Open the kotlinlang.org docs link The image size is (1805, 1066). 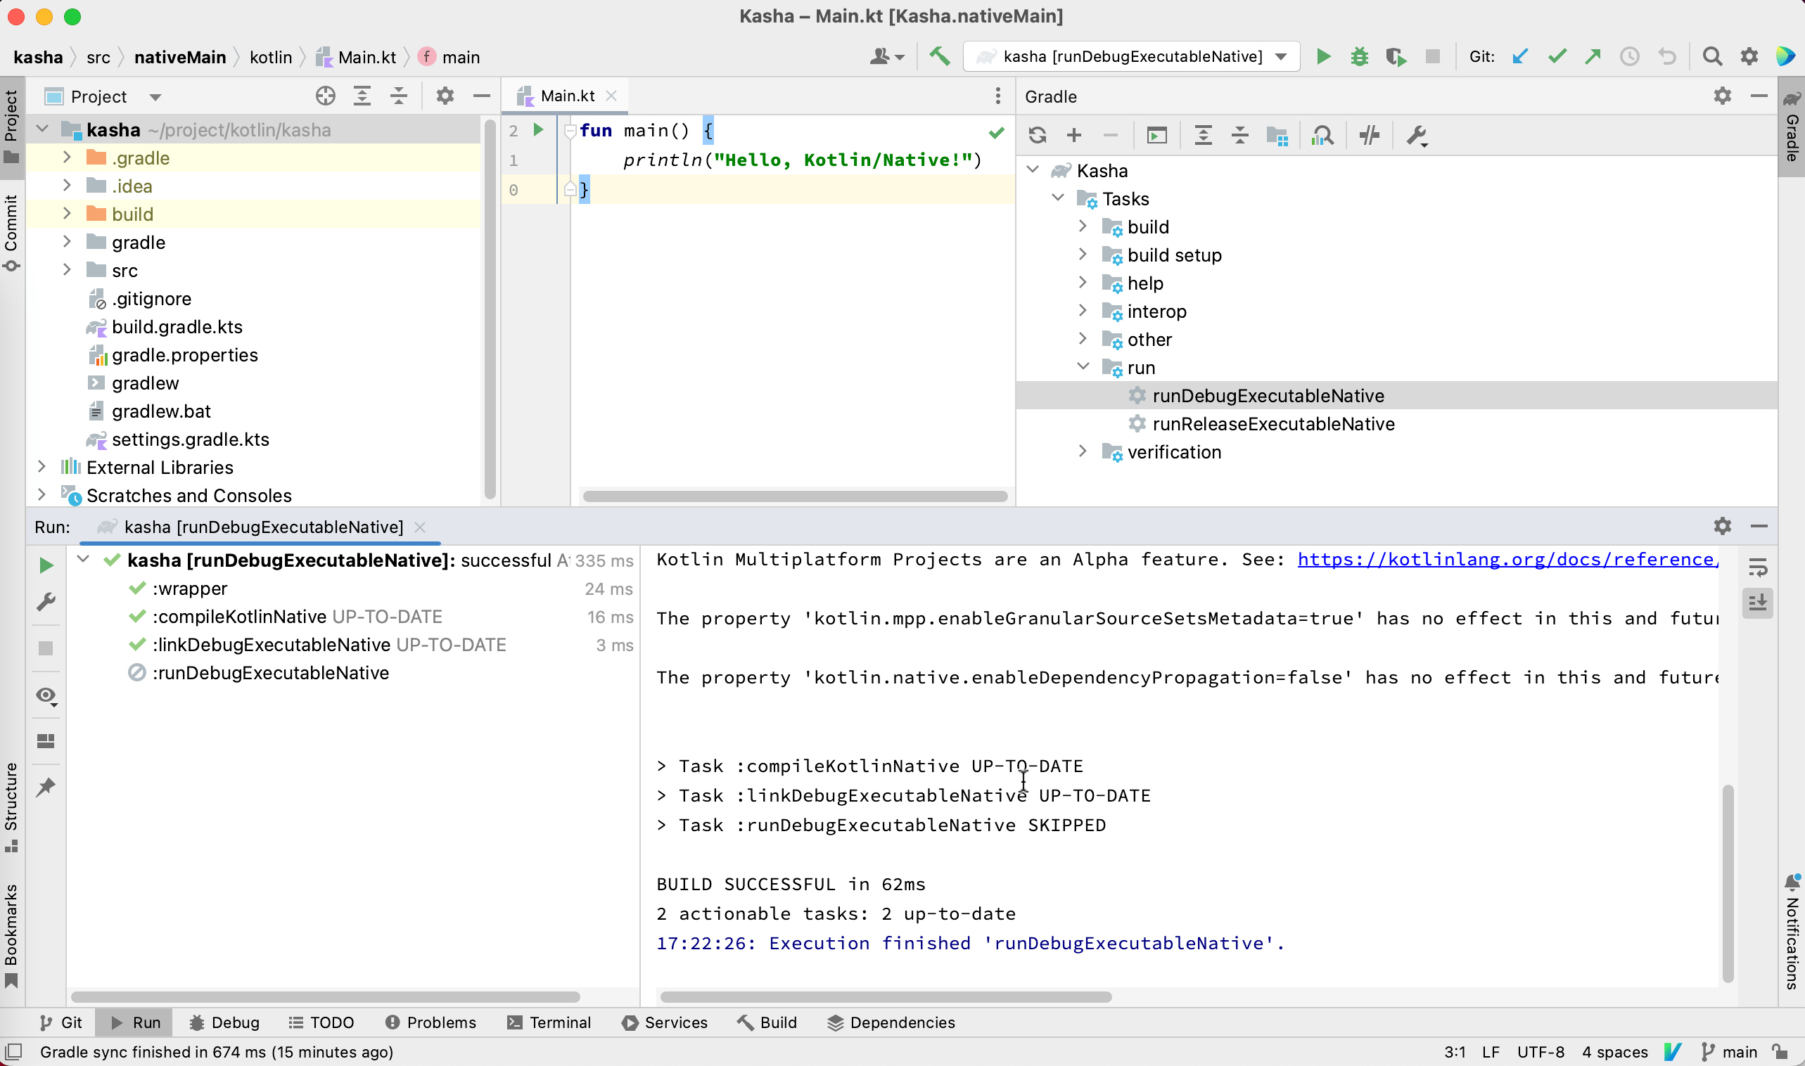click(x=1507, y=560)
